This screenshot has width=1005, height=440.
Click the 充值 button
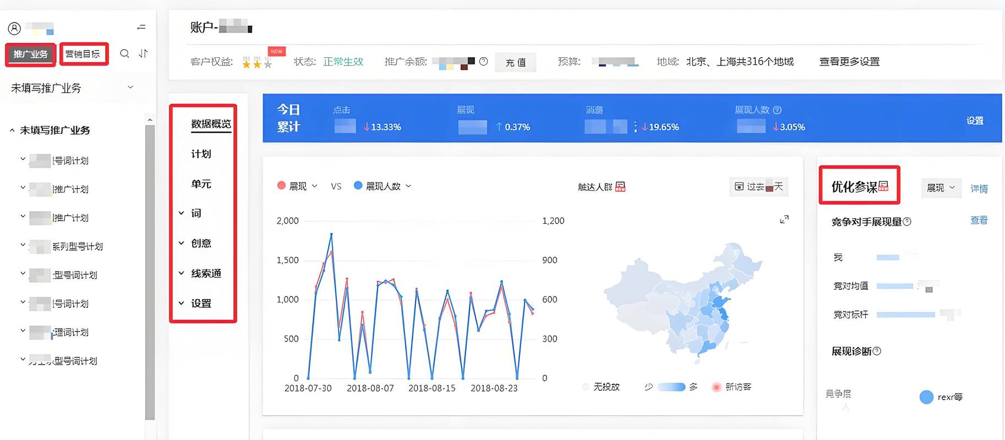click(515, 62)
